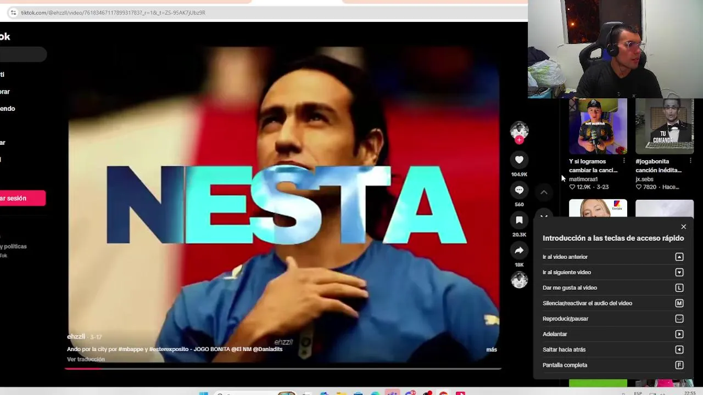This screenshot has height=395, width=703.
Task: Click 'Silenciar/reactivar el audio del video' text
Action: click(587, 303)
